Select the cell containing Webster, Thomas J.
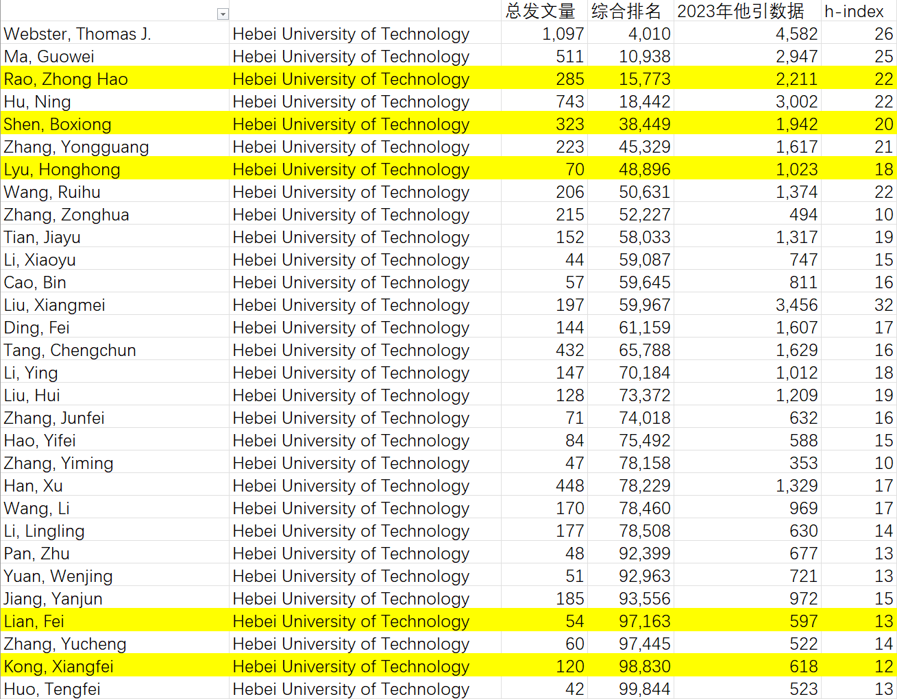 [x=77, y=34]
